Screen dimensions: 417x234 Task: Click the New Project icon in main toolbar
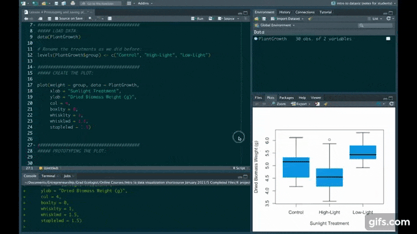click(x=35, y=3)
